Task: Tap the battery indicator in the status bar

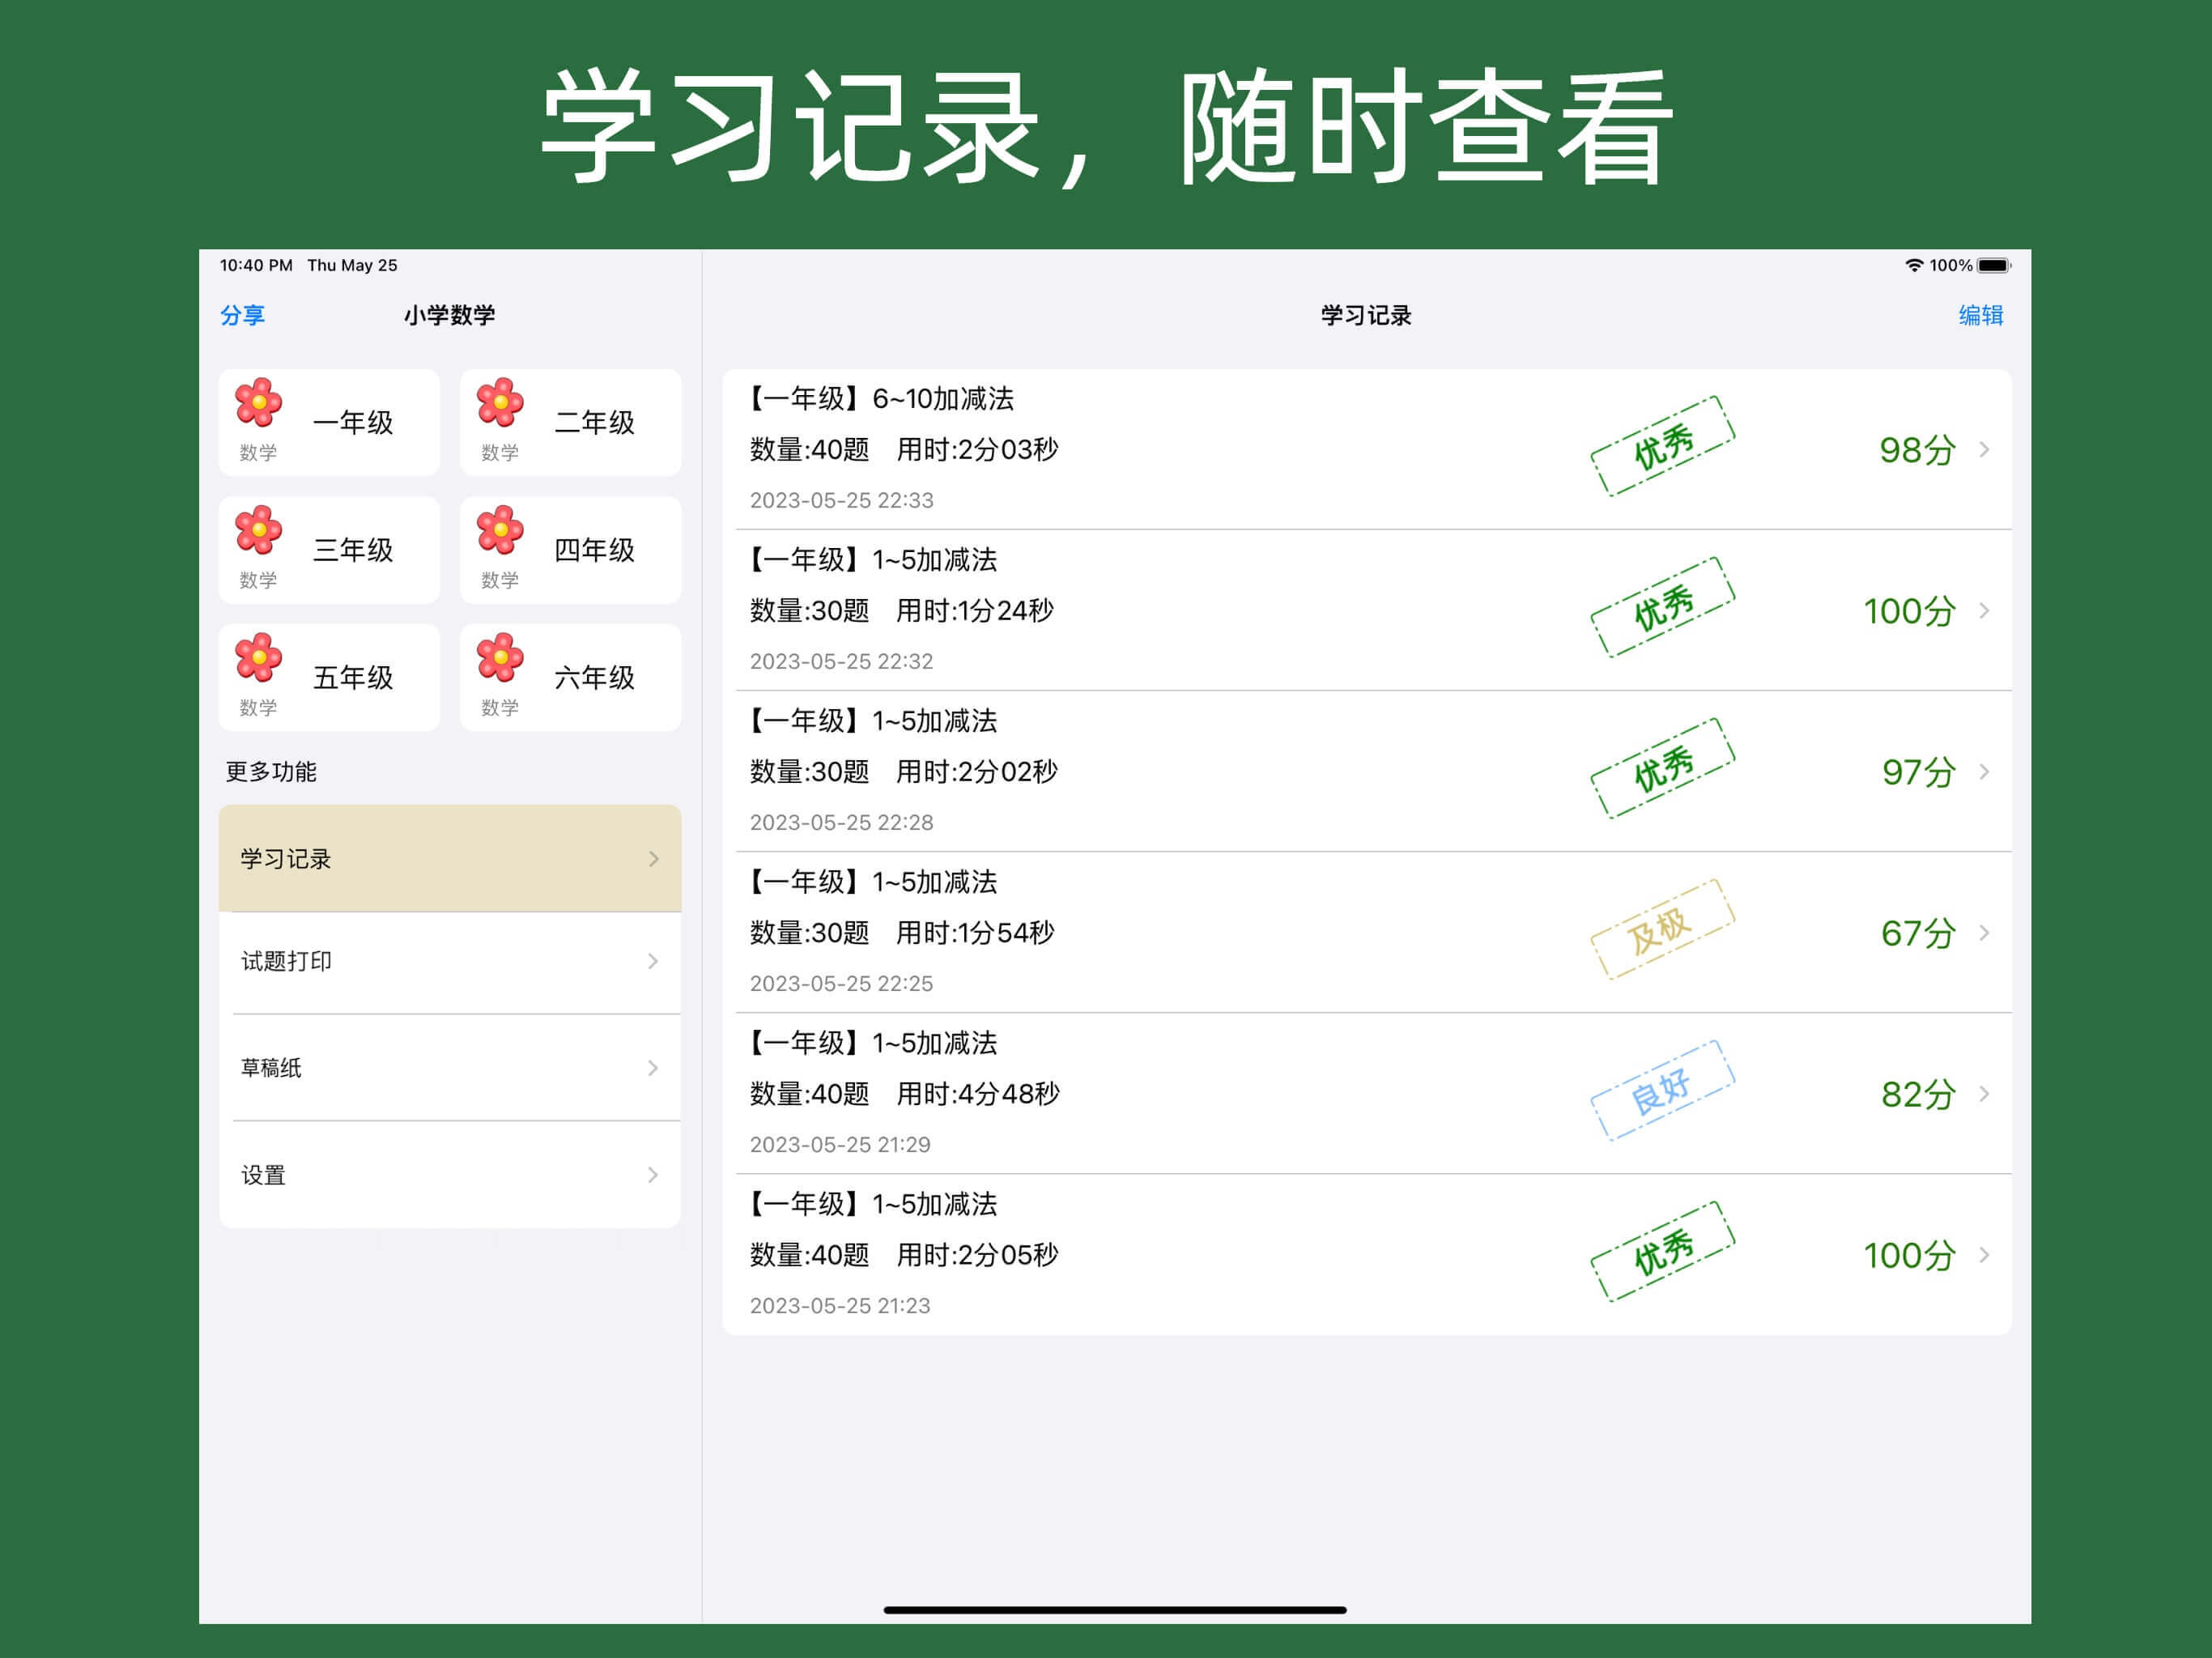Action: pyautogui.click(x=1993, y=265)
